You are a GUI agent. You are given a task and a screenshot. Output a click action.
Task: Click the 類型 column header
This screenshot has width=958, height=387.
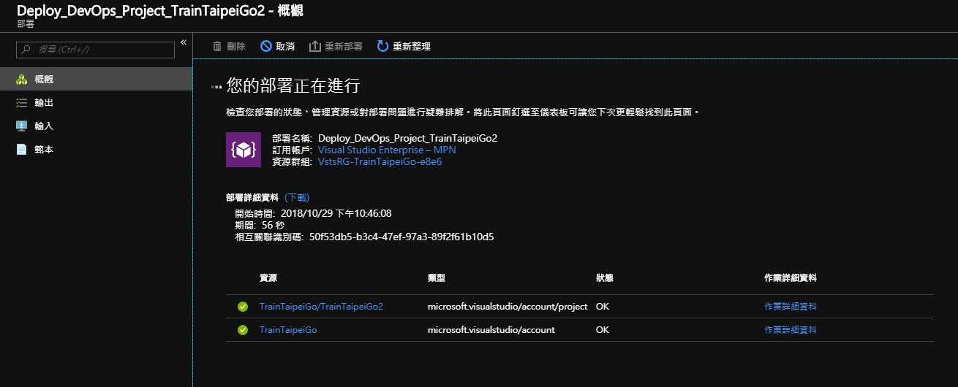pyautogui.click(x=437, y=278)
